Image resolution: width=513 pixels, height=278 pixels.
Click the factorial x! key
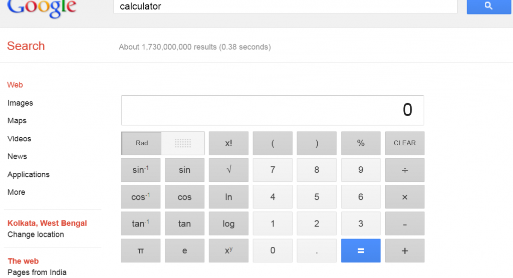(x=228, y=143)
